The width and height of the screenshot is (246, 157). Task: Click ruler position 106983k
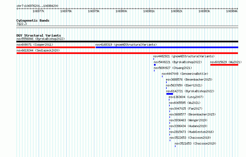(204, 11)
